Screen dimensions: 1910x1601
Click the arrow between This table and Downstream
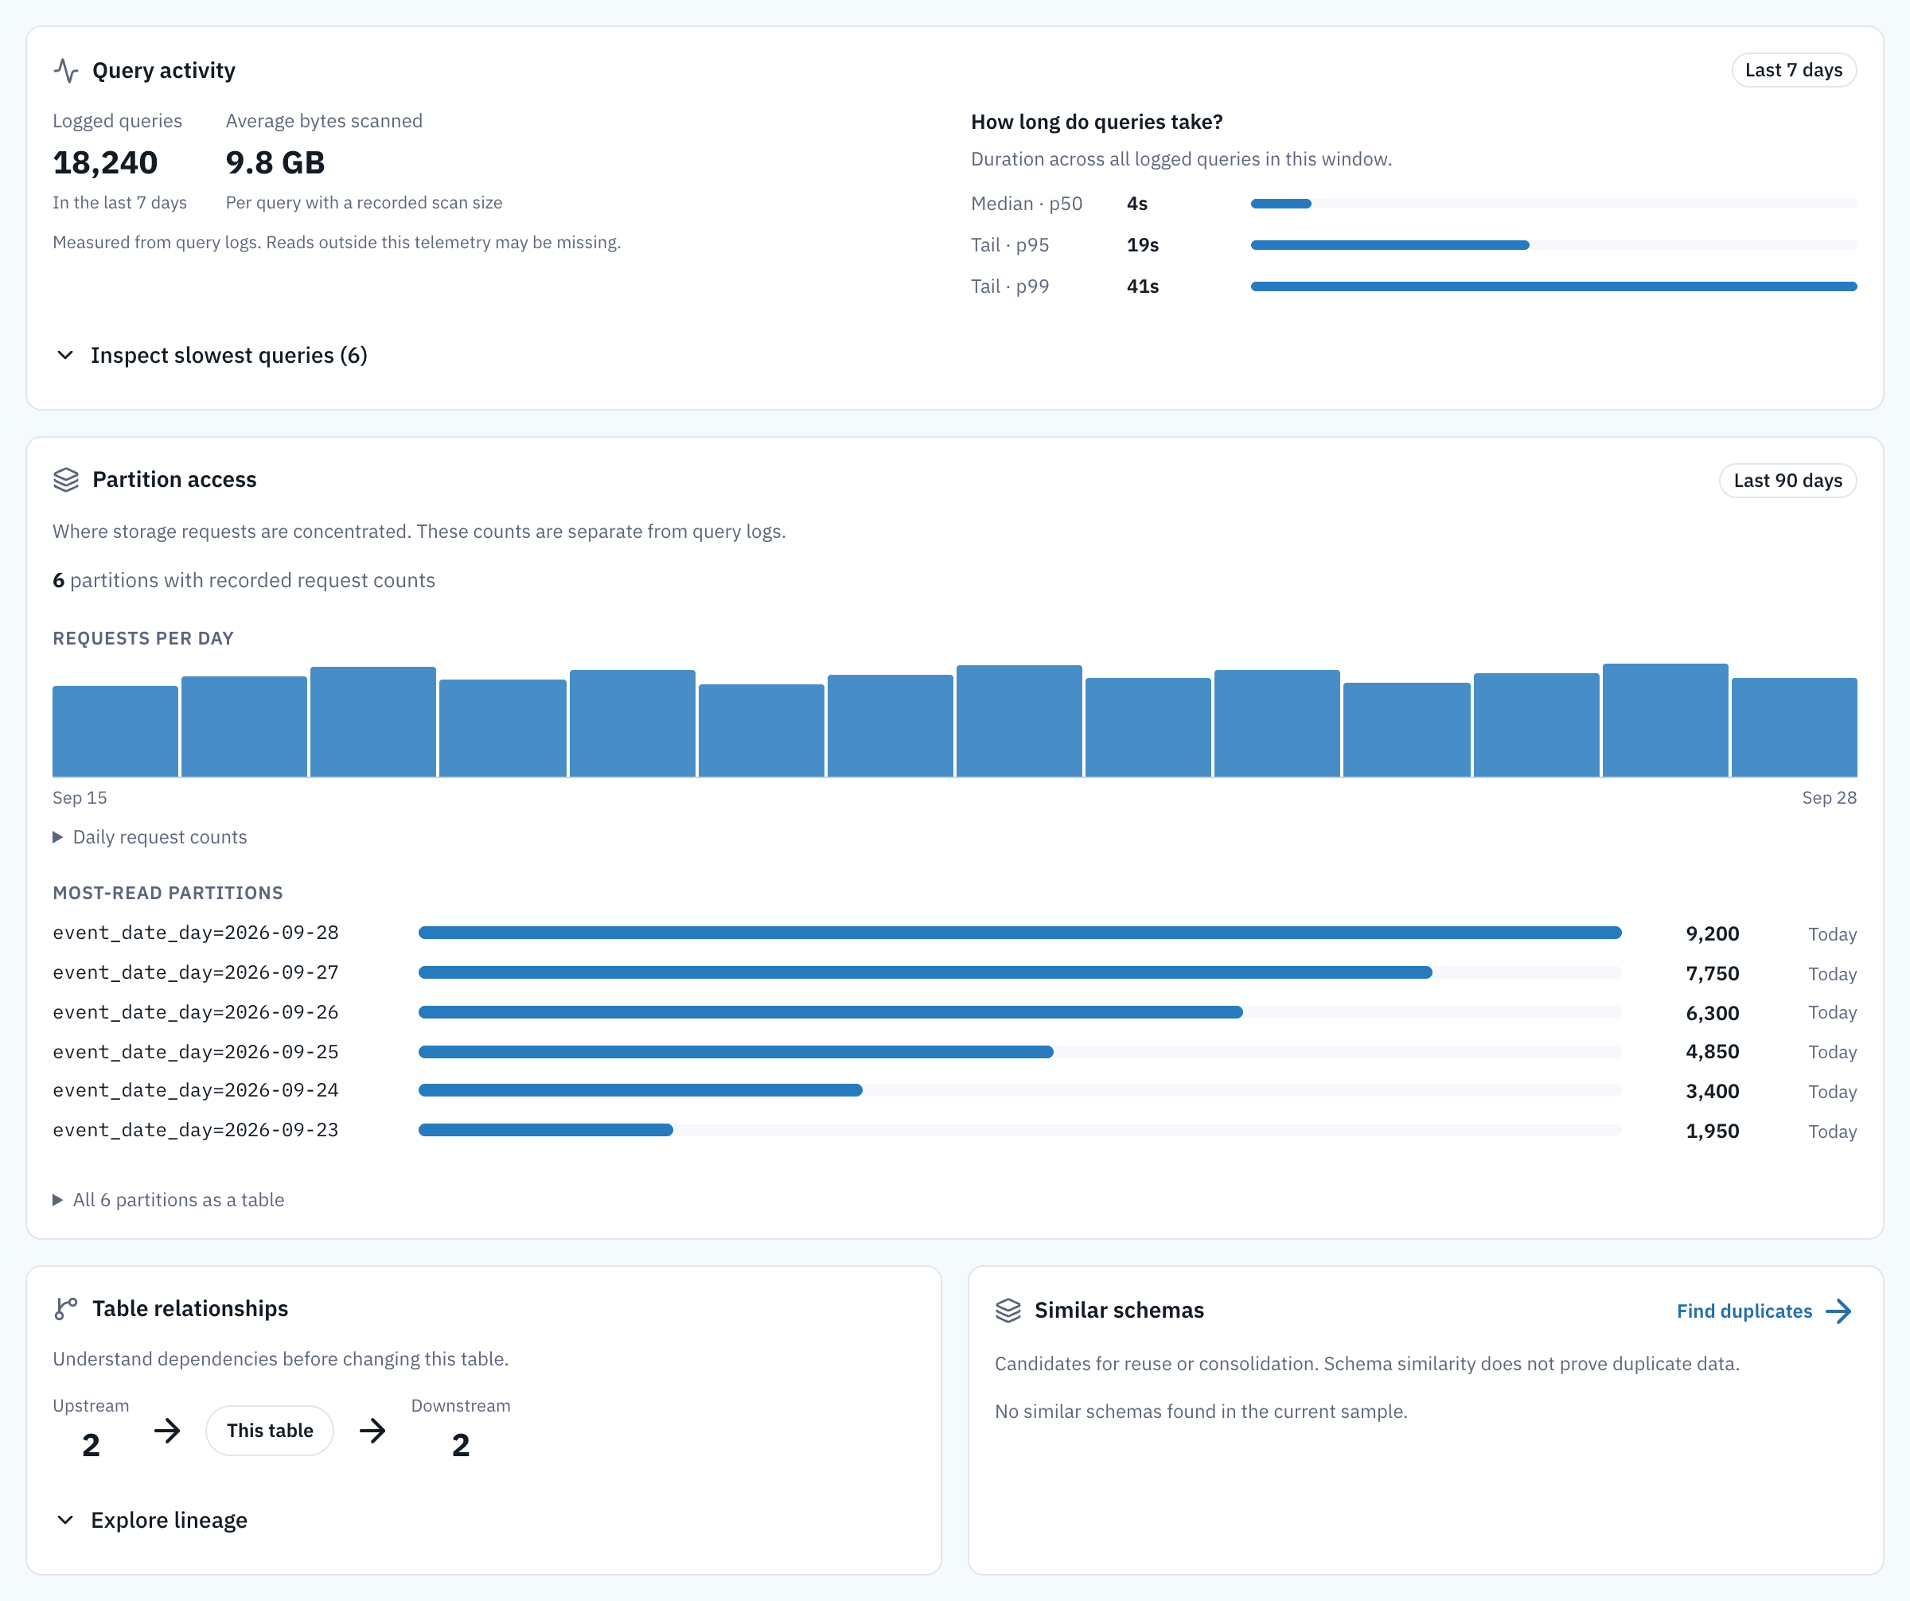click(x=372, y=1431)
